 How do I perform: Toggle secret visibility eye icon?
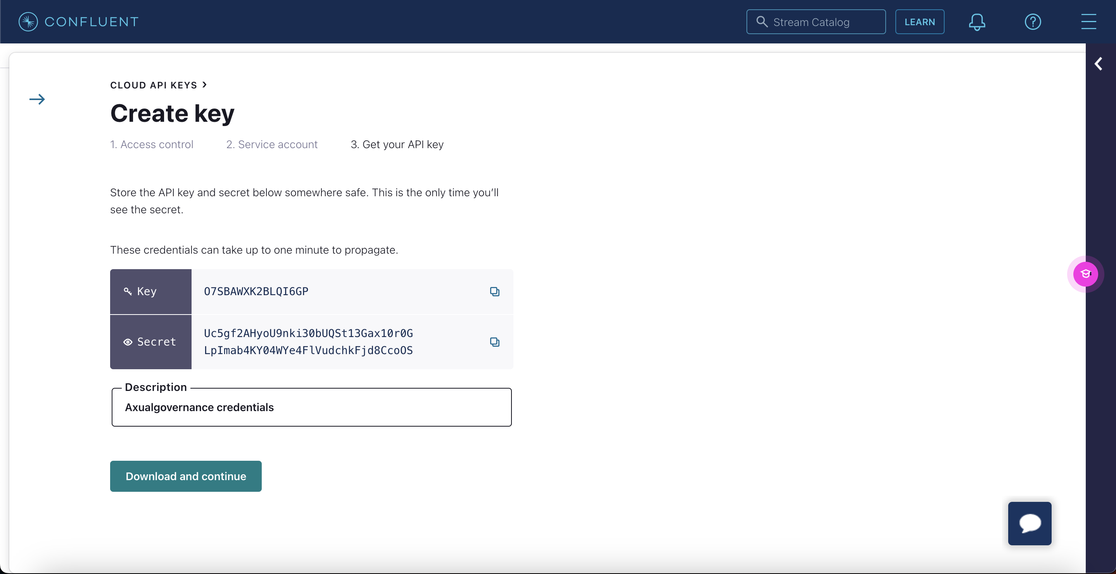(x=128, y=342)
